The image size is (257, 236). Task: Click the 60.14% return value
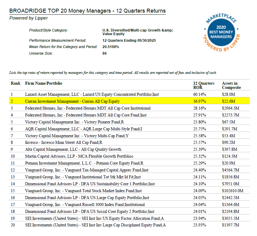200,94
